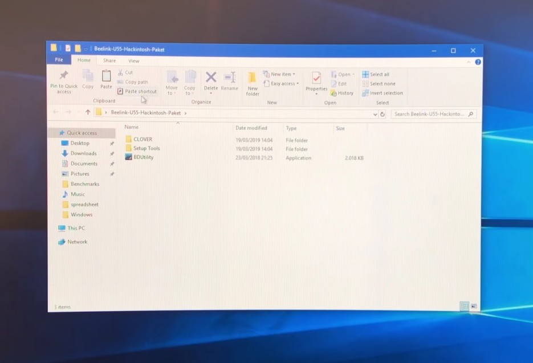Click the 23/03/2018 21:25 date cell
Viewport: 533px width, 363px height.
(x=254, y=158)
